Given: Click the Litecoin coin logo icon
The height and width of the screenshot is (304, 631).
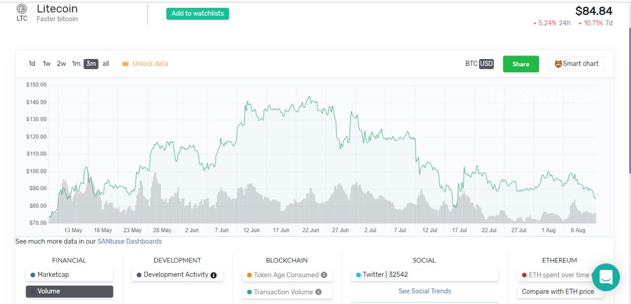Looking at the screenshot, I should click(22, 8).
